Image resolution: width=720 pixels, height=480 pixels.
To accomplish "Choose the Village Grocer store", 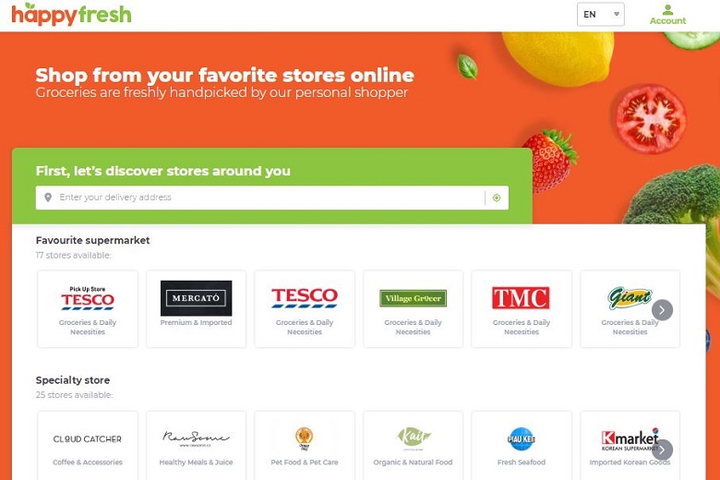I will coord(413,308).
